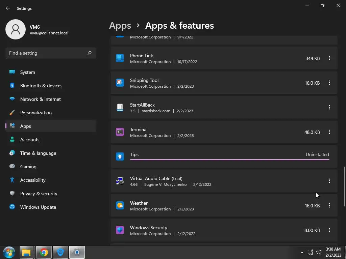Go back using the back arrow

click(x=8, y=8)
